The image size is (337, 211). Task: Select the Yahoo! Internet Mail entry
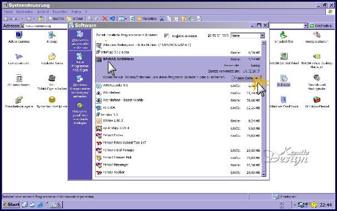click(179, 157)
